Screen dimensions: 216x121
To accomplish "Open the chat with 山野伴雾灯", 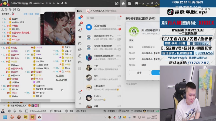I will coord(103,88).
